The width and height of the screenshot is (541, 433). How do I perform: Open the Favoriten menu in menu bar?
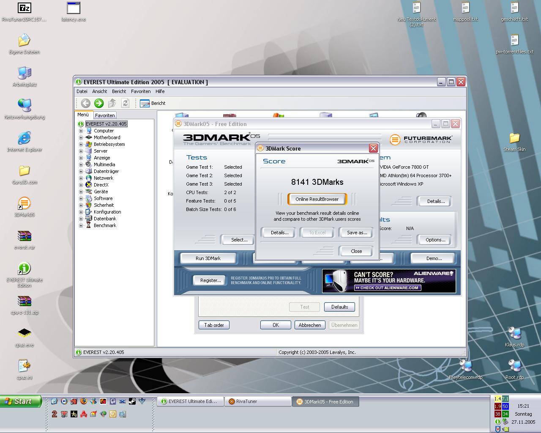(141, 91)
